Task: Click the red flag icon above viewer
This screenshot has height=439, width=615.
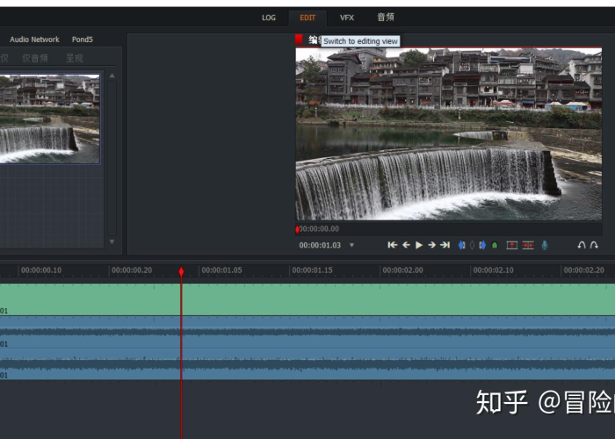Action: click(x=299, y=40)
